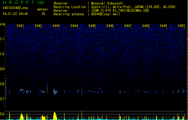The image size is (188, 120).
Task: Click the 0449 time marker
Action: (163, 26)
